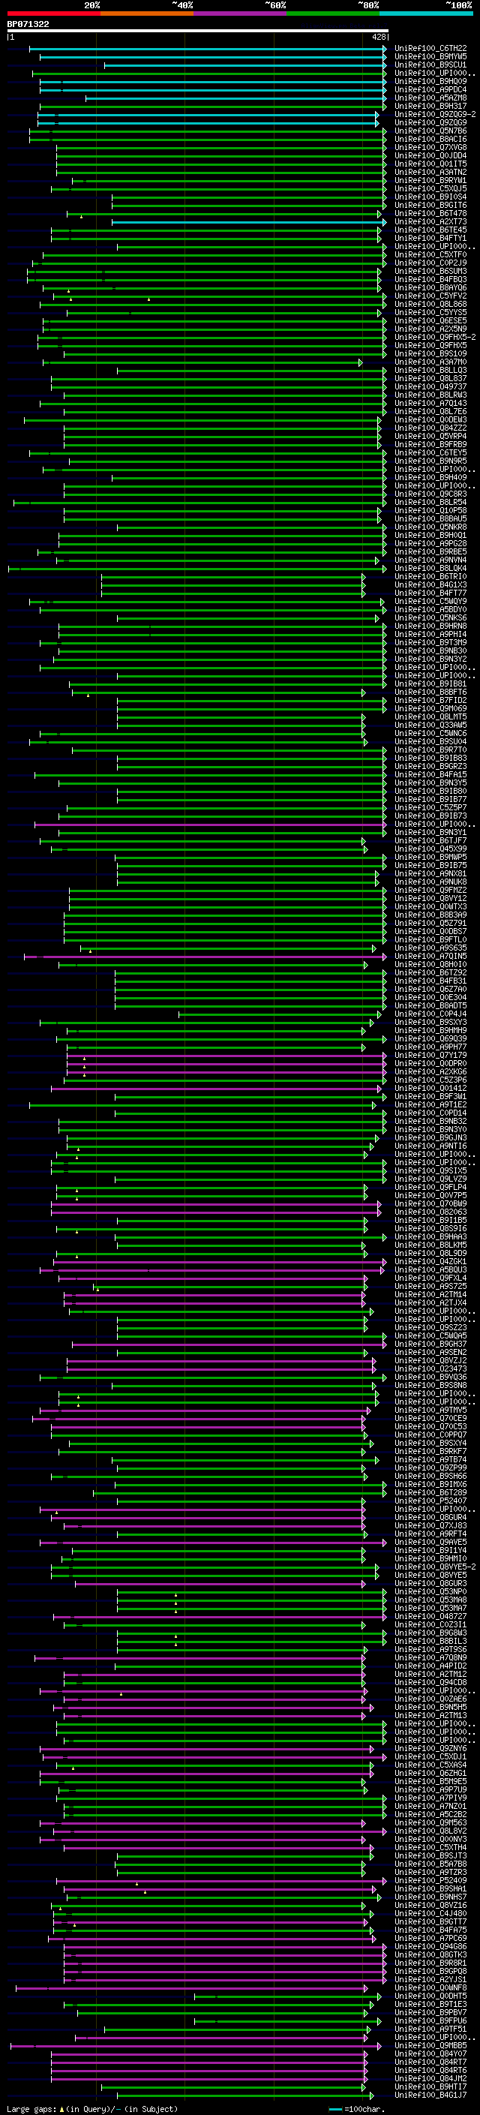Open the cyan hit UniRef100_A2XT73
The height and width of the screenshot is (2115, 480).
430,221
